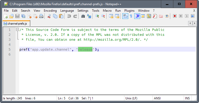Show the Document Map panel icon
This screenshot has width=199, height=103.
(x=149, y=16)
